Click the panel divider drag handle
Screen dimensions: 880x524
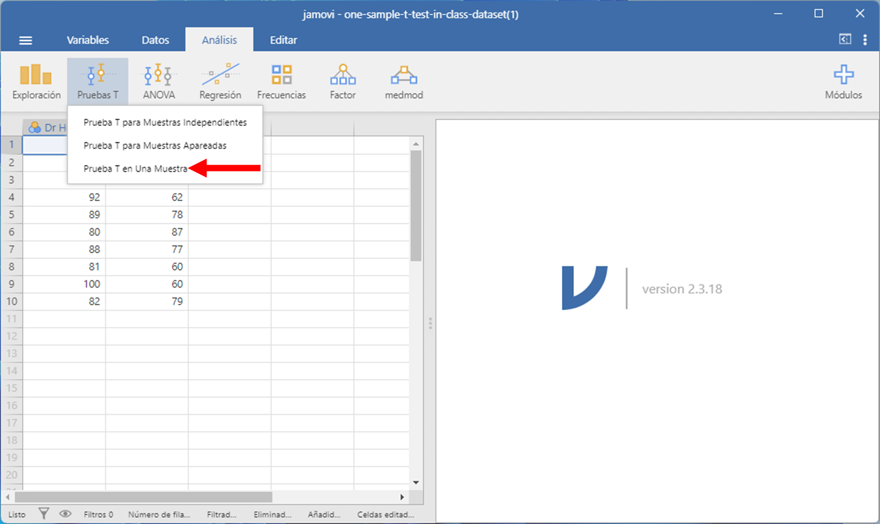[x=430, y=323]
